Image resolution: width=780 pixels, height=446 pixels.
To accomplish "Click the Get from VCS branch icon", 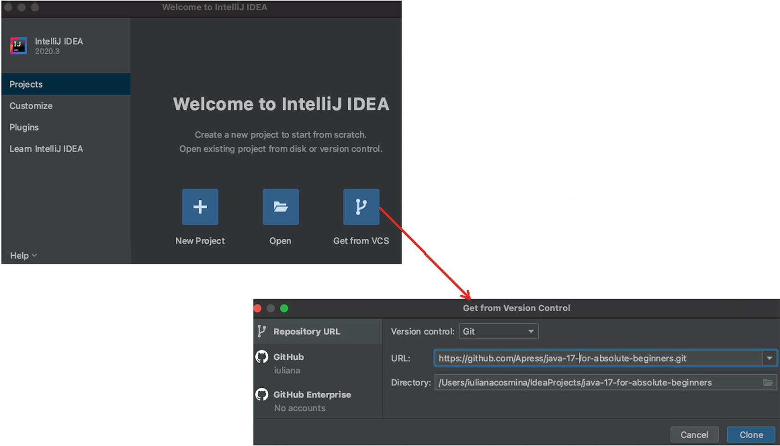I will [361, 207].
